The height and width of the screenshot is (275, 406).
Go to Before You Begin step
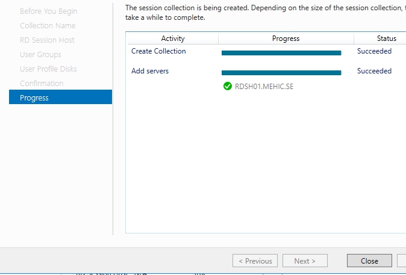(48, 11)
